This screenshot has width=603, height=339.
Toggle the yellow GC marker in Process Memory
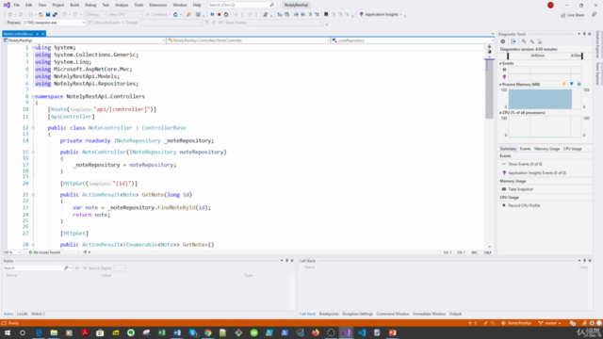tap(563, 84)
